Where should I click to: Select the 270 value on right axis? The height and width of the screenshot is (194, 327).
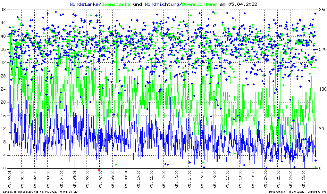[322, 50]
